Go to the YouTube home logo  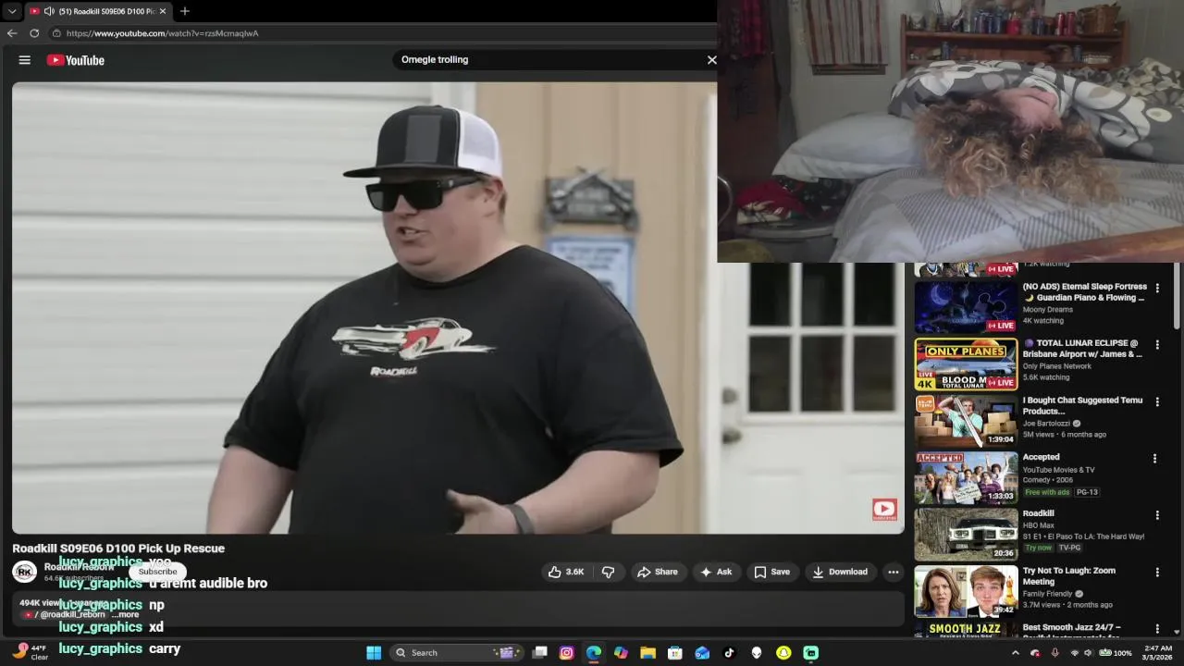pyautogui.click(x=76, y=60)
